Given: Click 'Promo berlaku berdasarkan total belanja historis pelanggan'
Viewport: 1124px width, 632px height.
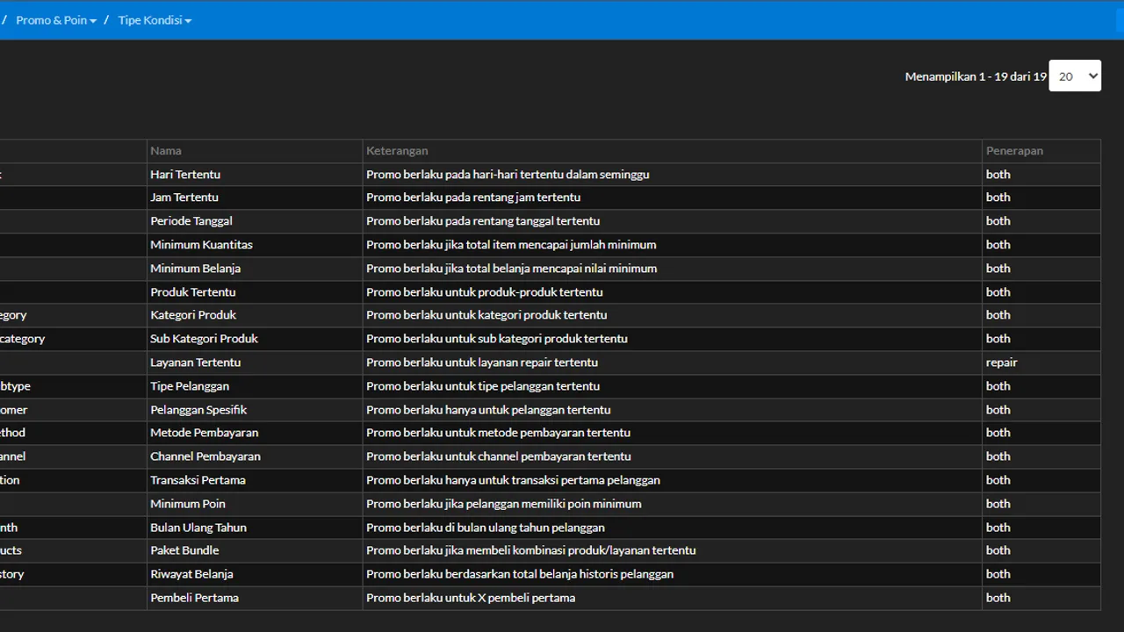Looking at the screenshot, I should pos(520,574).
